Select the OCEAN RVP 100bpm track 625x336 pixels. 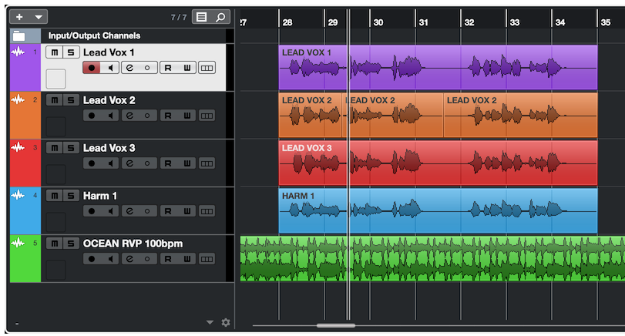[x=133, y=244]
